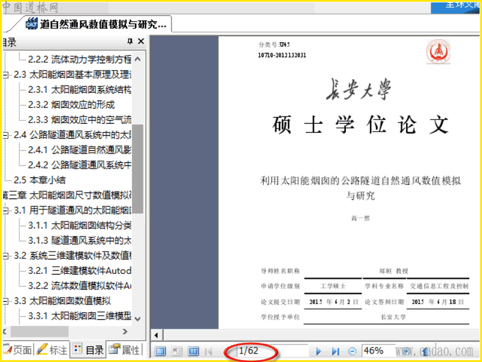Click document horizontal scroll left arrow
This screenshot has width=482, height=362.
click(x=157, y=335)
